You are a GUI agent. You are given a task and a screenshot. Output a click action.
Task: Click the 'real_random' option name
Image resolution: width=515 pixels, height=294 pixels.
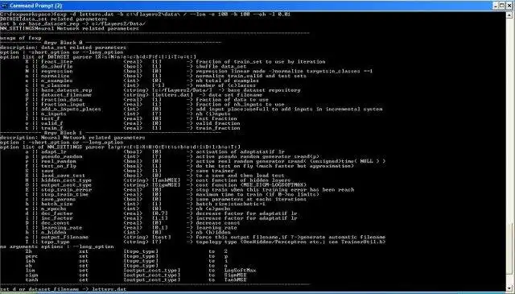(x=59, y=161)
